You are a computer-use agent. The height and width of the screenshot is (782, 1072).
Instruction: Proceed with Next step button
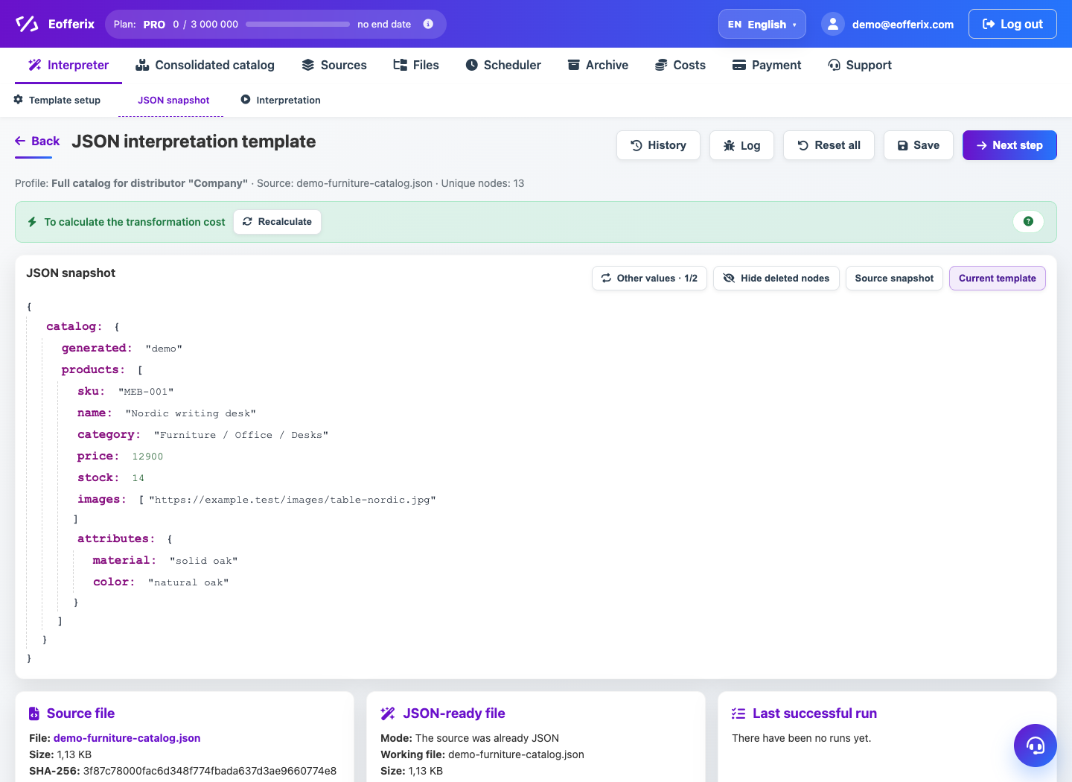1009,145
